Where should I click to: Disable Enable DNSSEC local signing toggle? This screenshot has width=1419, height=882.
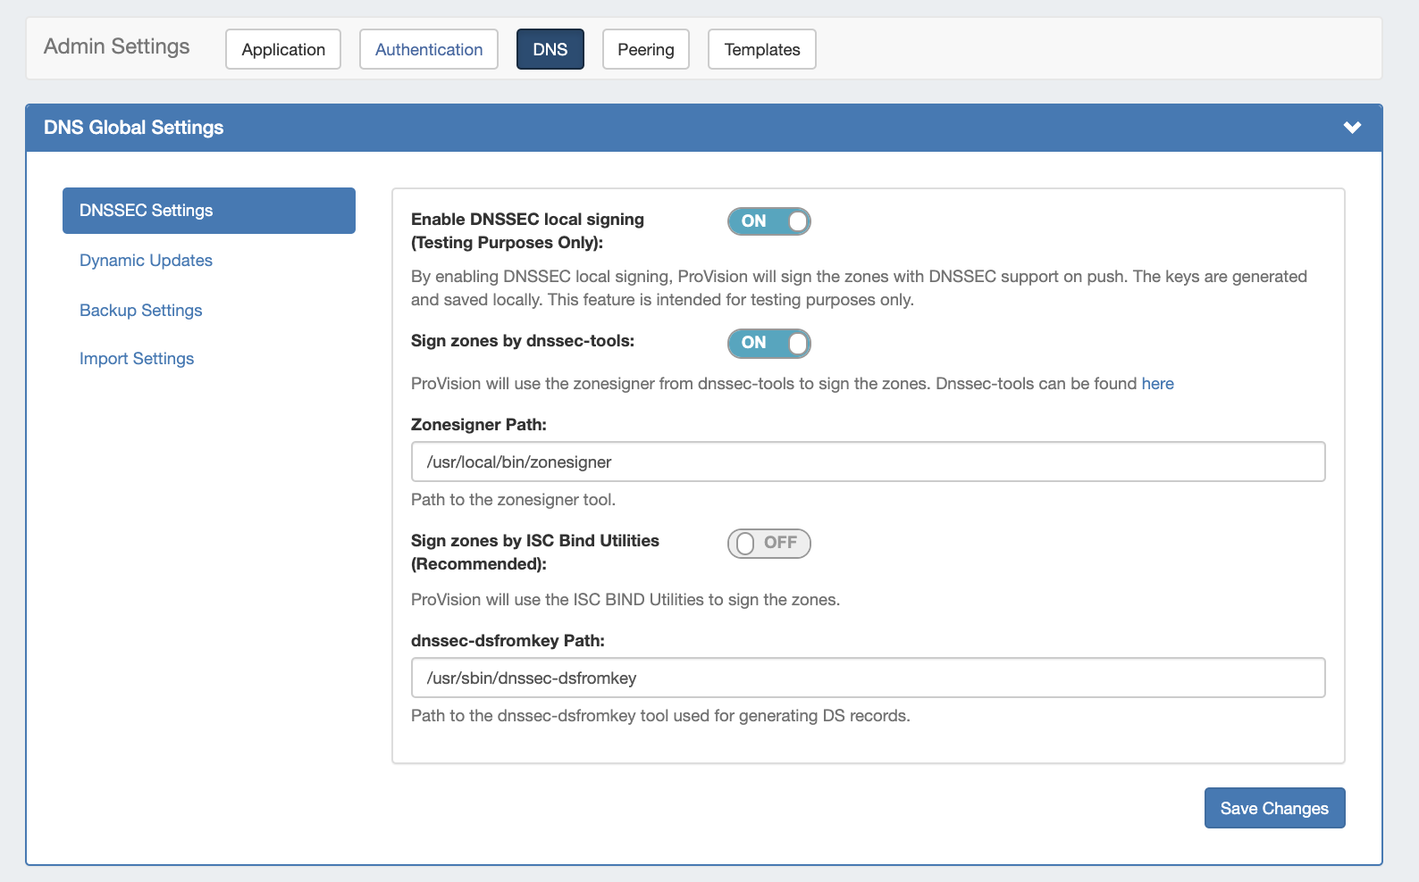[x=768, y=221]
